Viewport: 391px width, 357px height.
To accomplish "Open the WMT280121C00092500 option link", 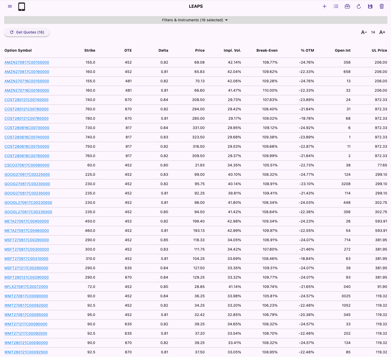I will (26, 352).
